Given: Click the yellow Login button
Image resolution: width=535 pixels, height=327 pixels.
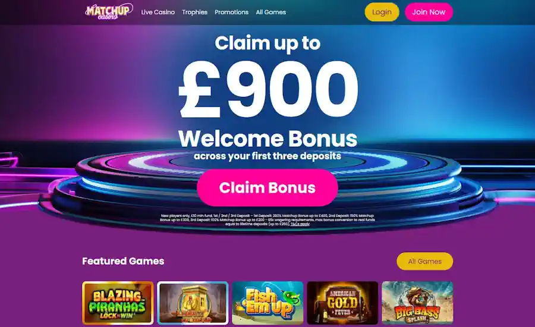Looking at the screenshot, I should point(382,12).
